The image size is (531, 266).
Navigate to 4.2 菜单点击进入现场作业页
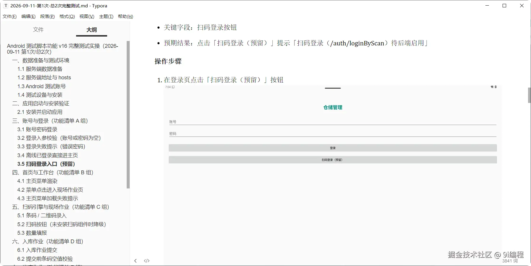pos(50,190)
